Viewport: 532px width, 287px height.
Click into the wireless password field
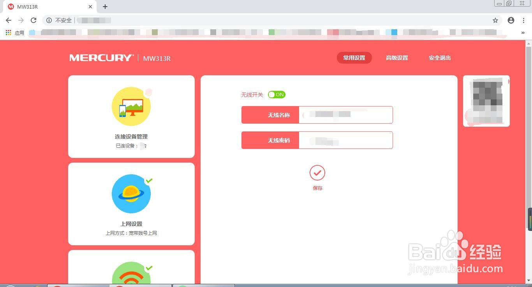(346, 140)
